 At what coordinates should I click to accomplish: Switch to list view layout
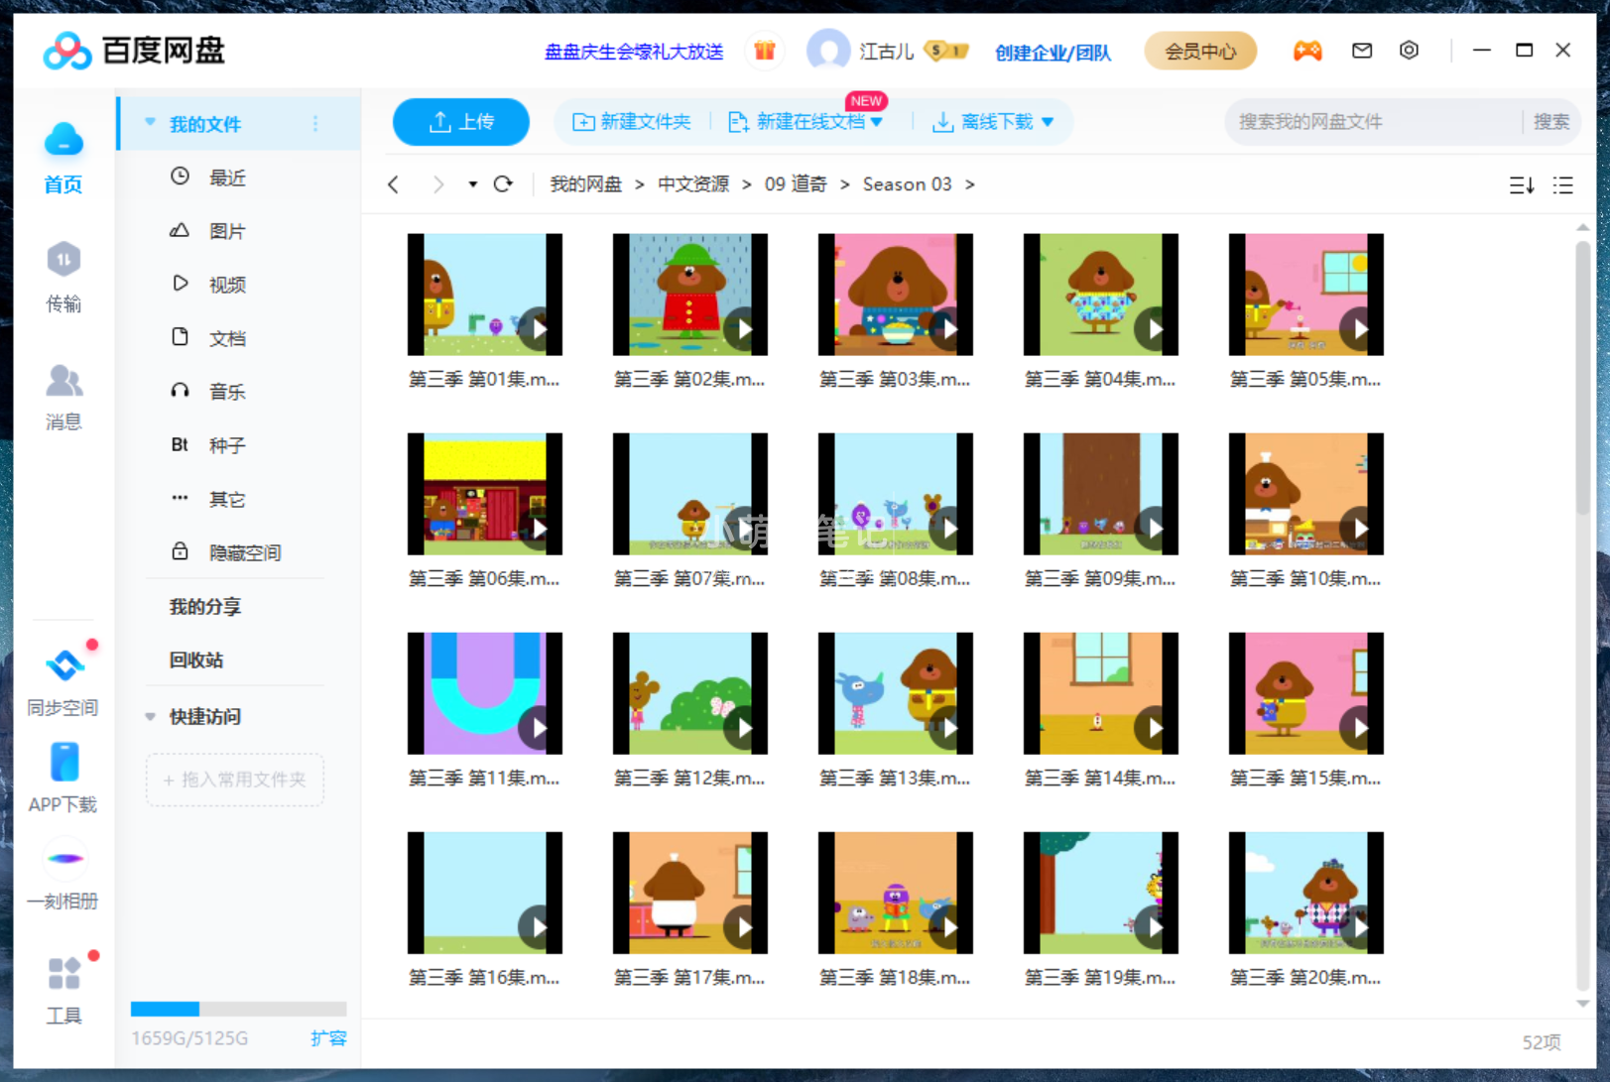[1562, 184]
